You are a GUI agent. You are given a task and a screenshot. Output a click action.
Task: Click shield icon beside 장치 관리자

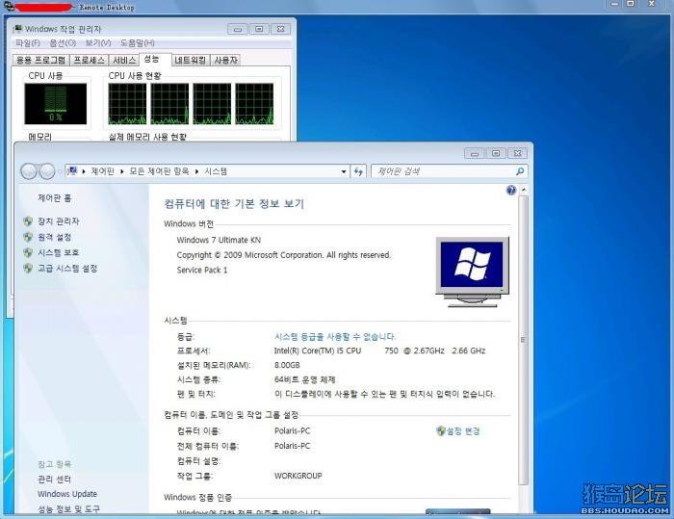coord(28,221)
